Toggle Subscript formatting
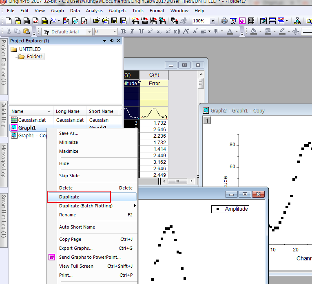312x284 pixels. point(159,31)
